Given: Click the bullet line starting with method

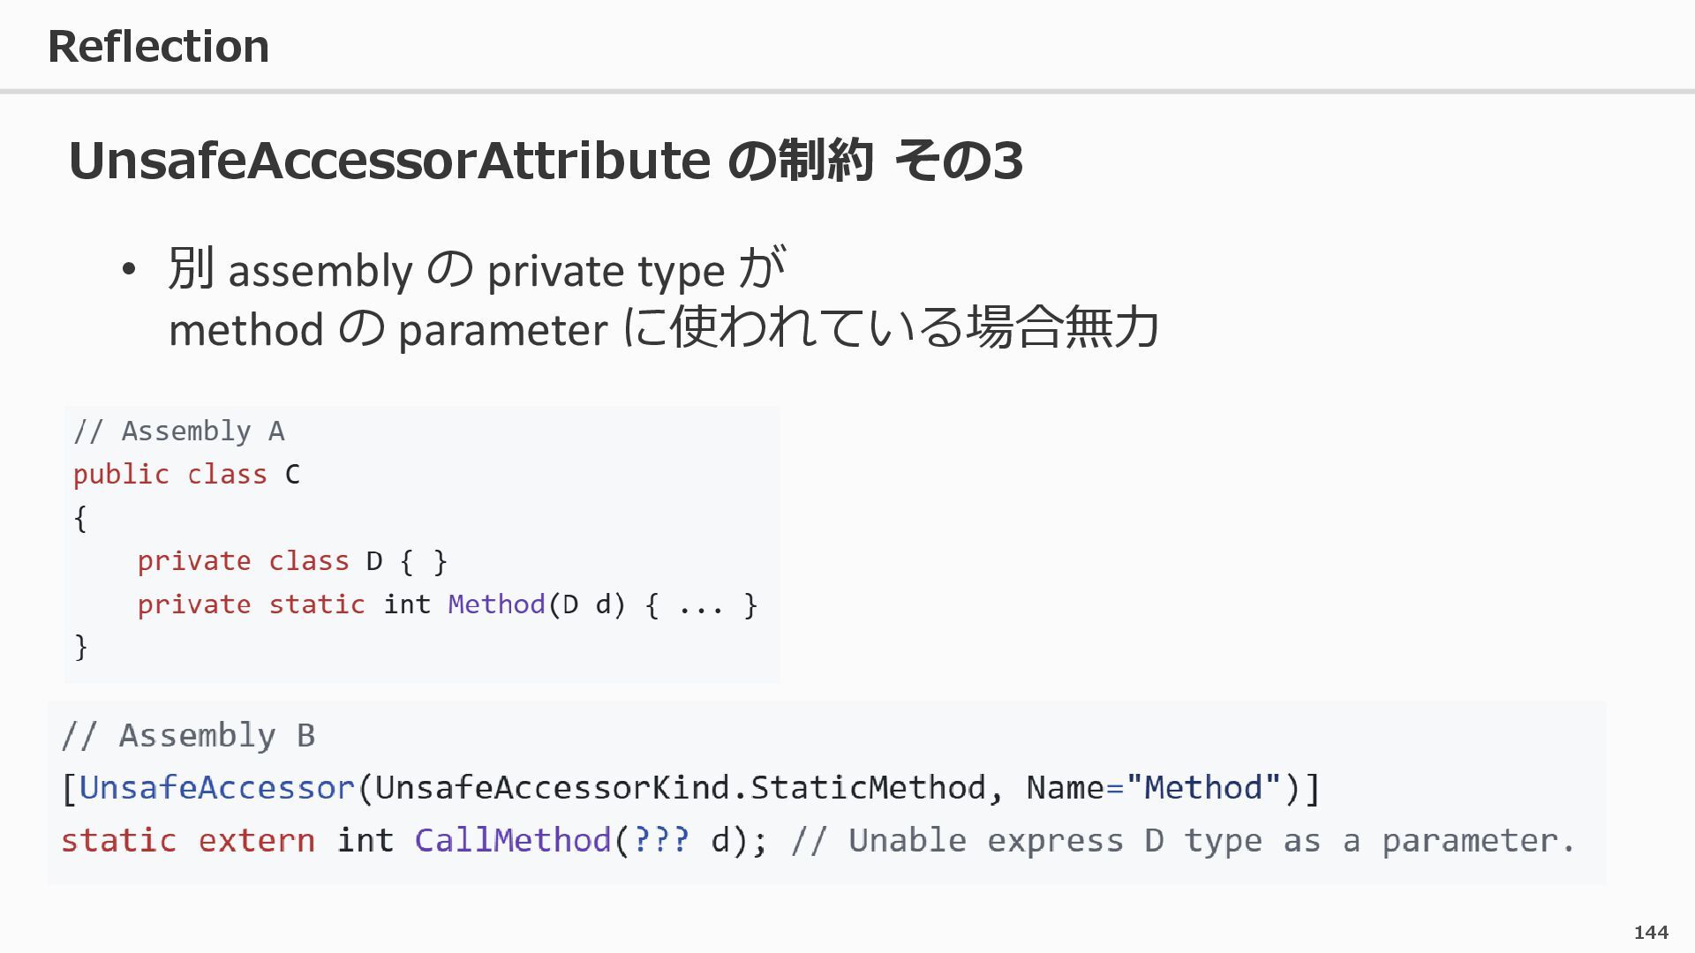Looking at the screenshot, I should click(x=662, y=329).
